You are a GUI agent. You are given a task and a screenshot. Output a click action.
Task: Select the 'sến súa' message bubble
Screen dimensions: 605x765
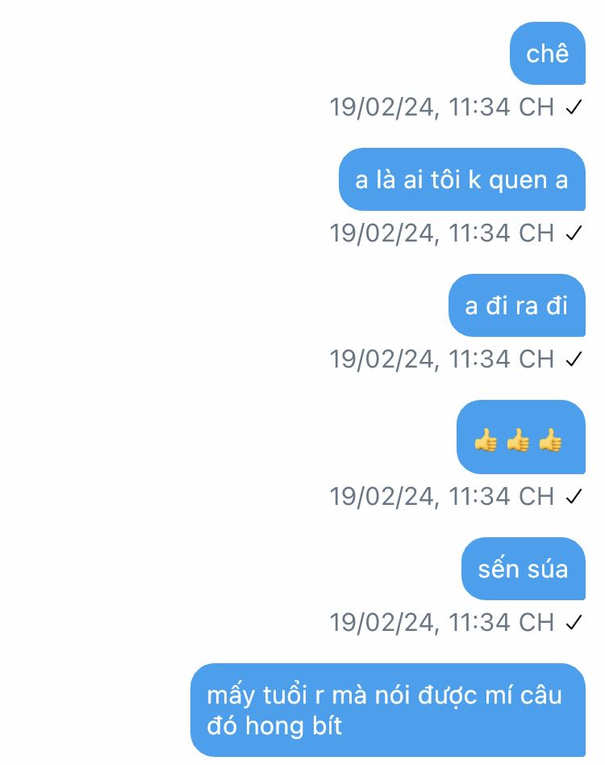point(524,569)
